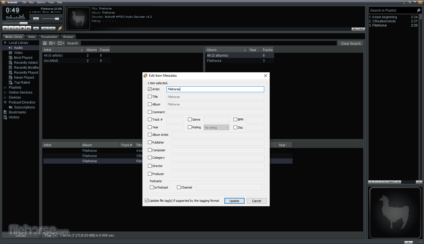The image size is (424, 244).
Task: Expand the Playlists tree node
Action: pyautogui.click(x=5, y=87)
